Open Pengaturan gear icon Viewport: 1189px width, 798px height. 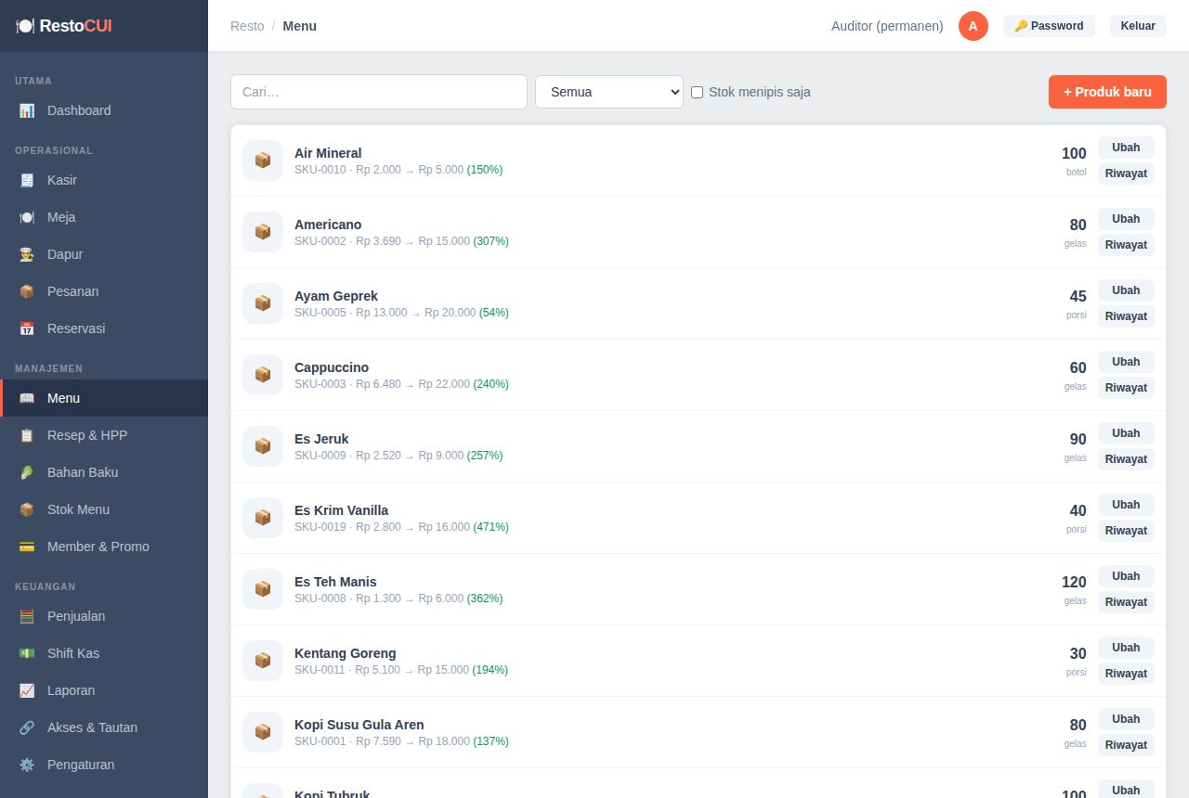[27, 765]
